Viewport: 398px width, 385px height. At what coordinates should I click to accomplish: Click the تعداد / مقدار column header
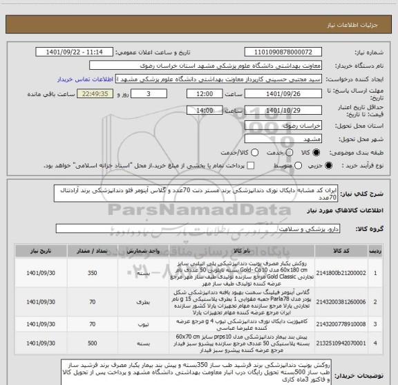pos(93,251)
